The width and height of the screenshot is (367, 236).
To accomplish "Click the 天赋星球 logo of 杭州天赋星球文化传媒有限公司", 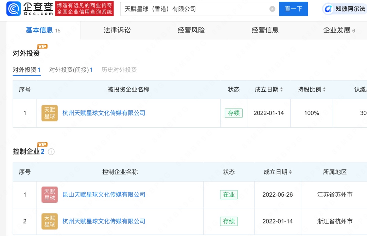I will pyautogui.click(x=50, y=113).
